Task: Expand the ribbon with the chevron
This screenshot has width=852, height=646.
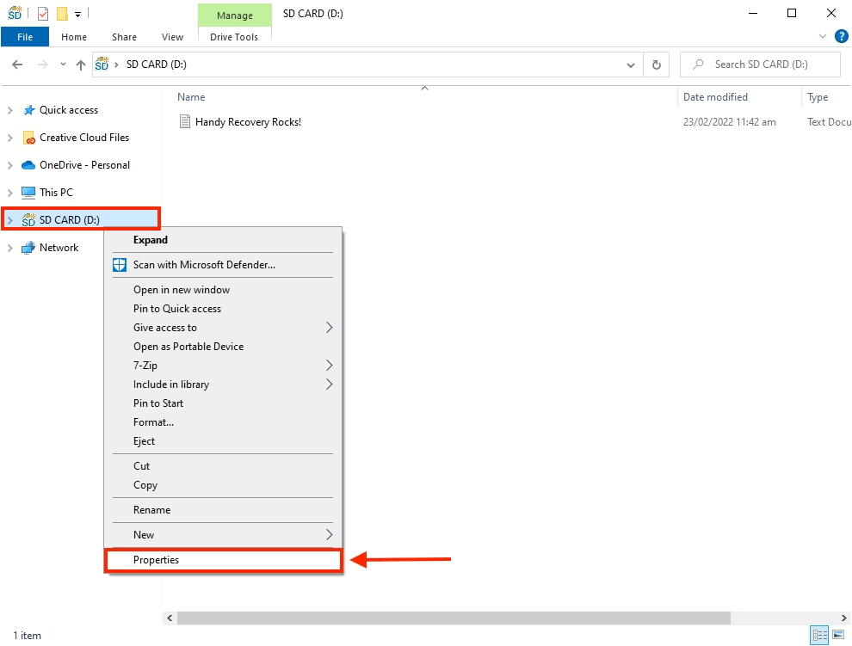Action: 823,36
